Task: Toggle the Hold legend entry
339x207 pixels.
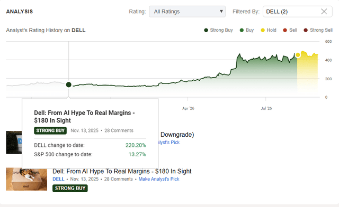Action: click(x=269, y=30)
